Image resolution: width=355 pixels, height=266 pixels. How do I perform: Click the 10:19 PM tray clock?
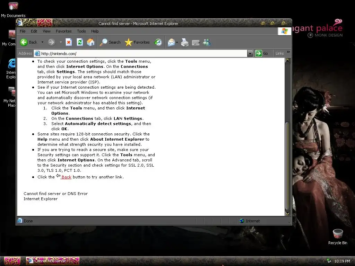(342, 261)
